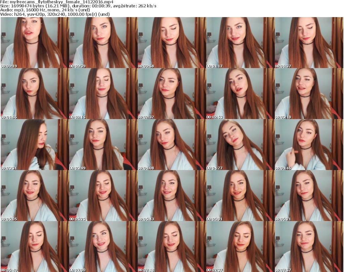Choose the frame at 00:01:56
This screenshot has height=272, width=344.
point(34,94)
